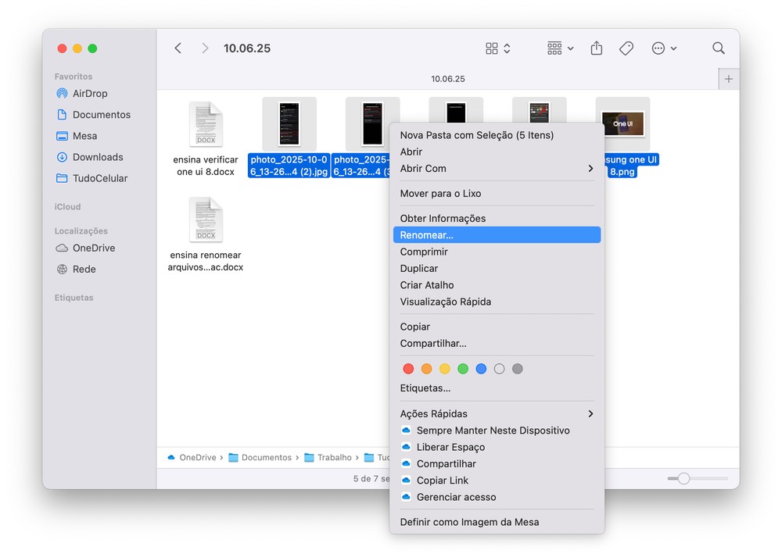Adjust the icon size slider

click(683, 478)
